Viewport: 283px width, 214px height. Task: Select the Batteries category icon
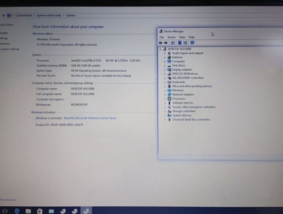169,57
